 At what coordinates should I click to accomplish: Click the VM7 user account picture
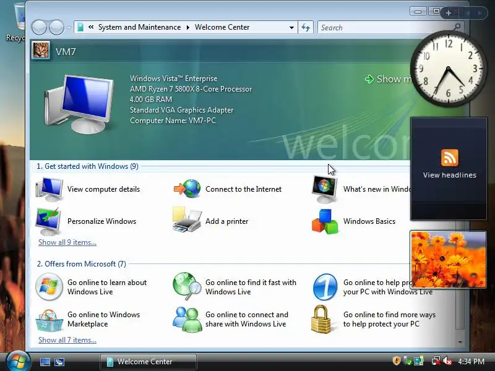click(x=41, y=50)
